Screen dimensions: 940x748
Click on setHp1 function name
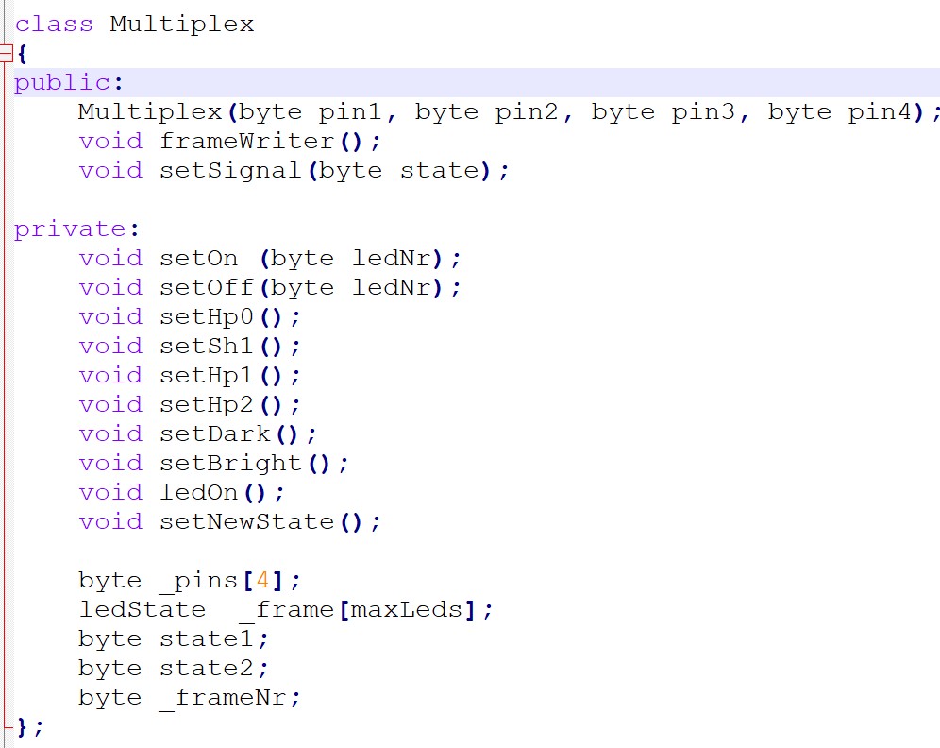207,376
